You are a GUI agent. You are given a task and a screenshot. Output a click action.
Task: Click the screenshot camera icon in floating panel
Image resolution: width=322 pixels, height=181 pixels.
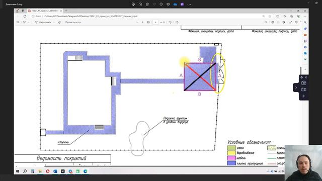(x=304, y=83)
